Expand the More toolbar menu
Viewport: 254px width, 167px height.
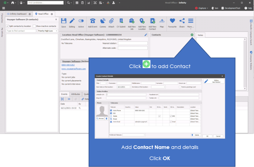pyautogui.click(x=191, y=22)
